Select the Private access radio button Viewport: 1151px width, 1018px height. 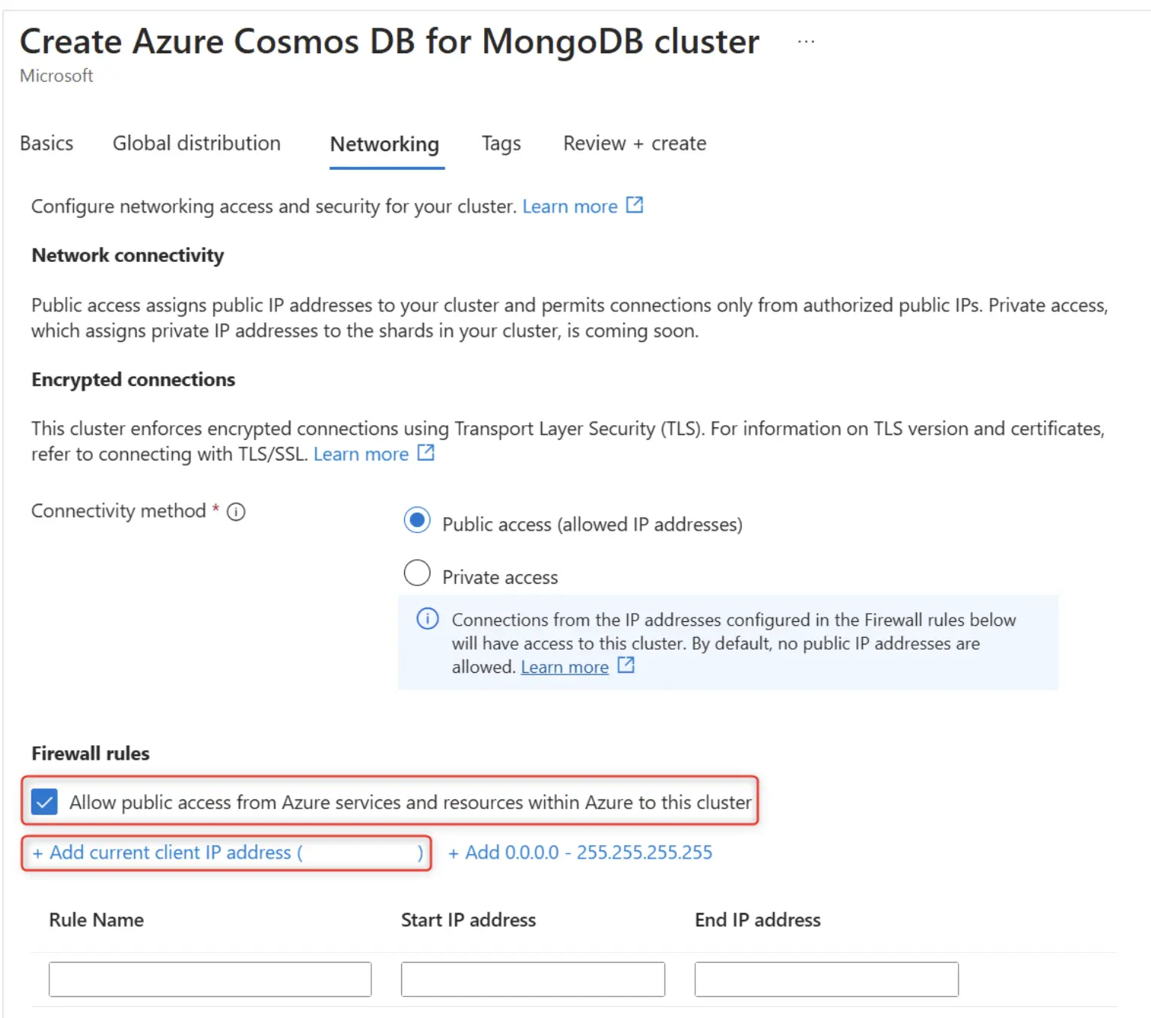[417, 573]
